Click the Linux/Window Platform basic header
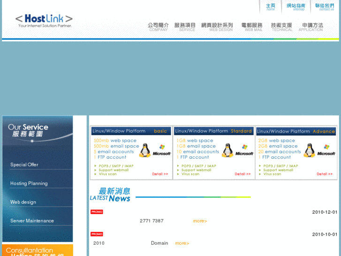Viewport: 341px width, 256px height. [x=131, y=131]
